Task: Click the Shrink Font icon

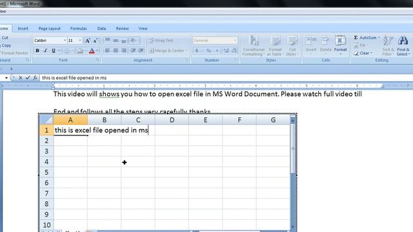Action: pos(96,41)
